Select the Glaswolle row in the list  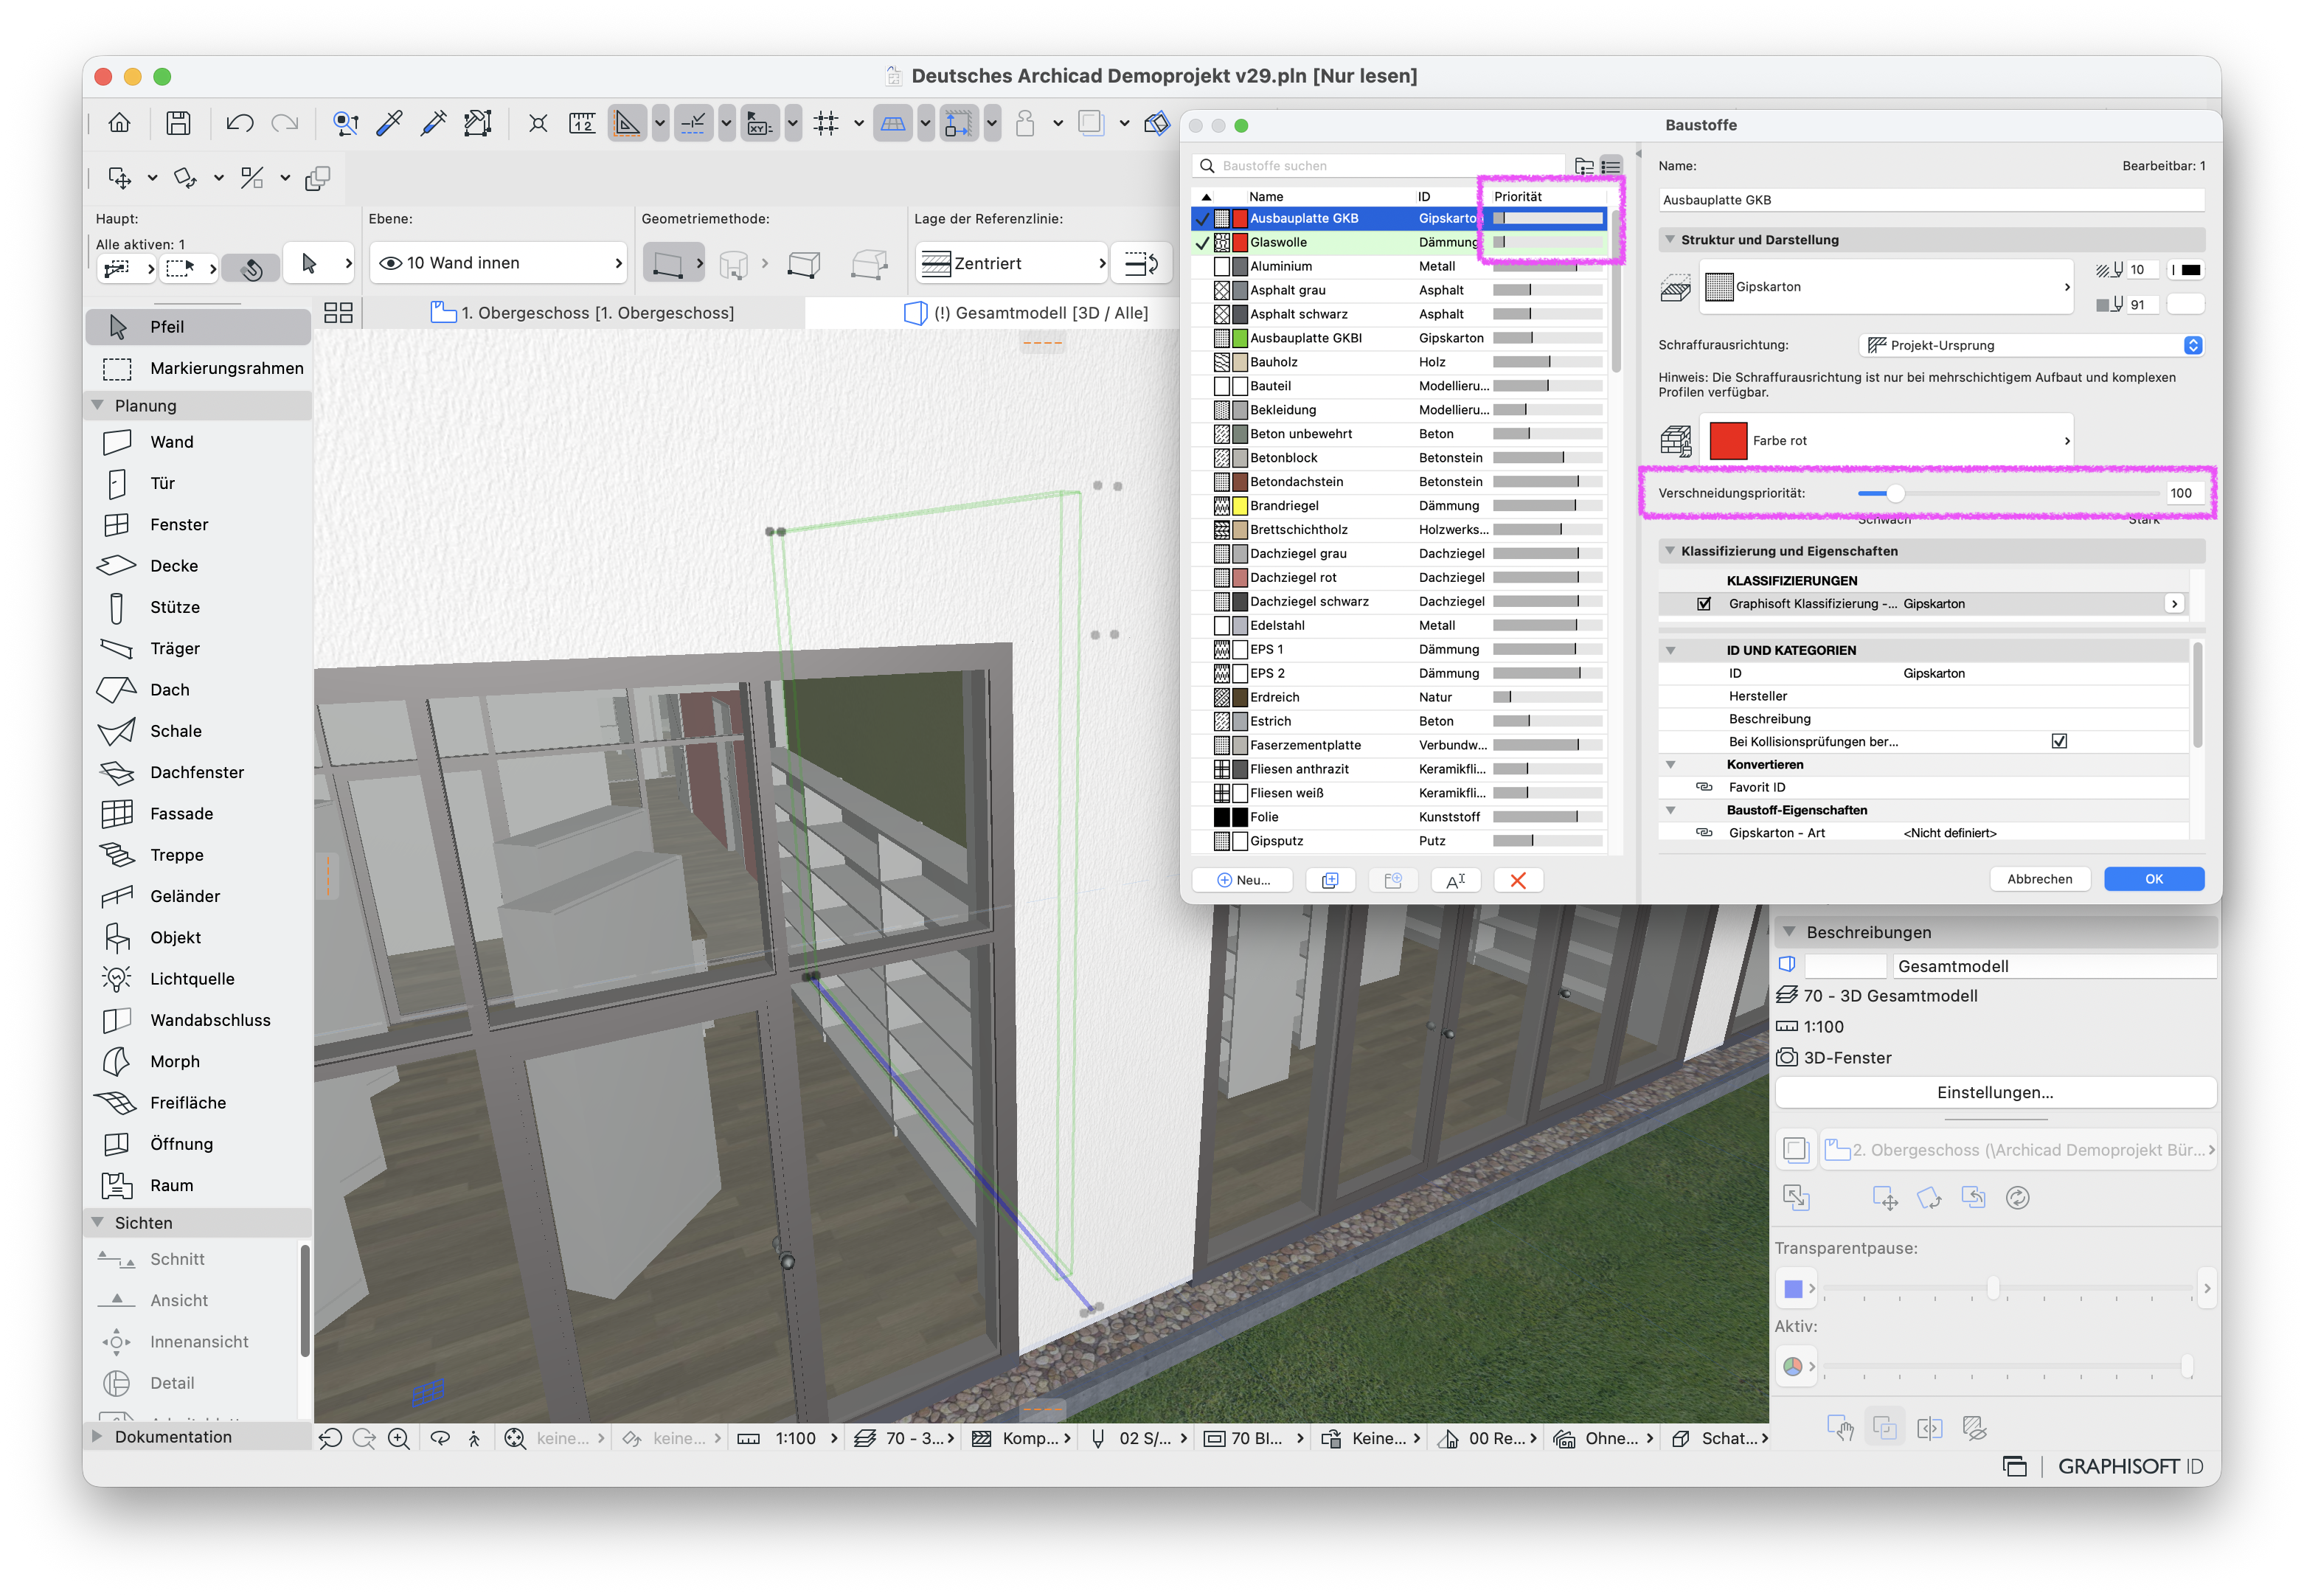(1400, 243)
